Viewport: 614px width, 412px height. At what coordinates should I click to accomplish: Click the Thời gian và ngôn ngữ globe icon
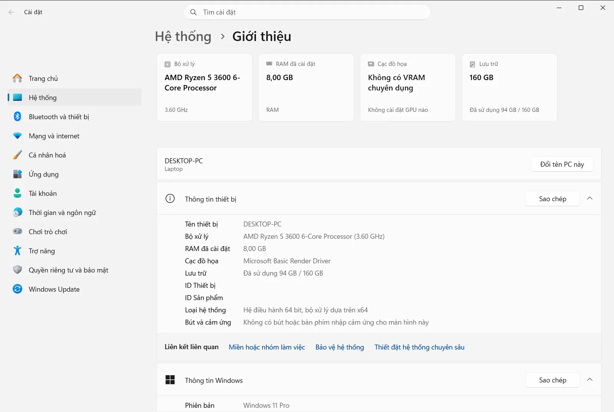[x=17, y=212]
